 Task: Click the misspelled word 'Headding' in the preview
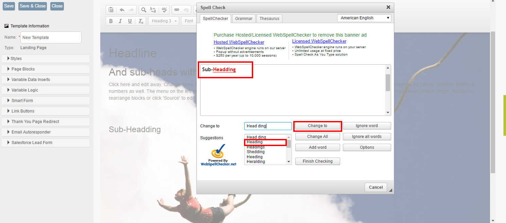(x=224, y=69)
